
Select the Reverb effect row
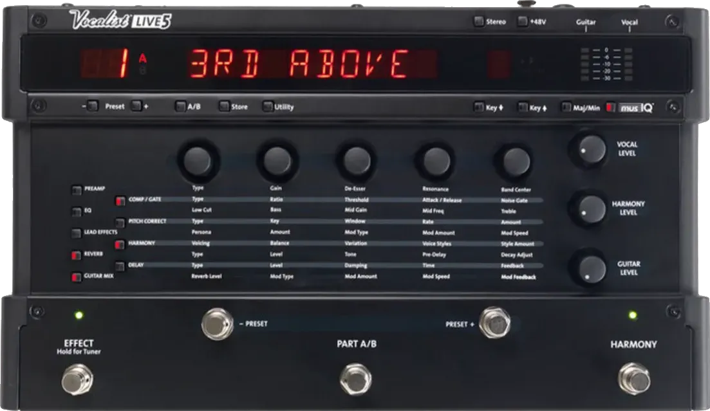click(x=77, y=255)
